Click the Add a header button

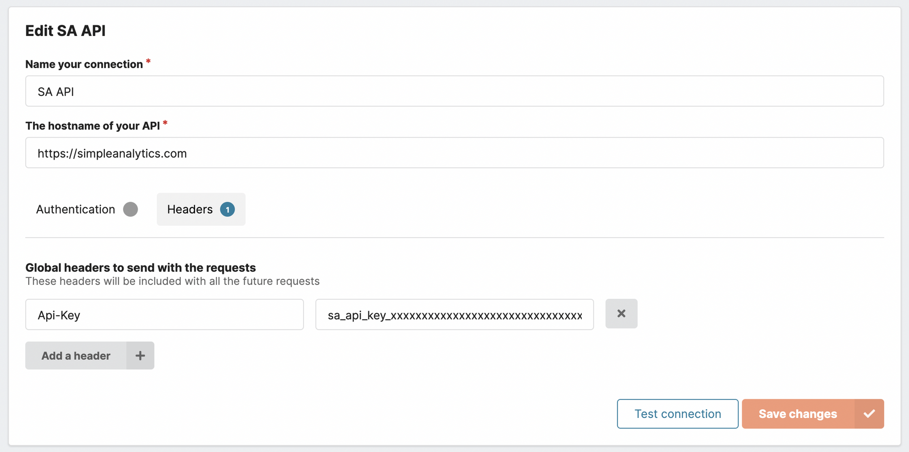click(75, 356)
